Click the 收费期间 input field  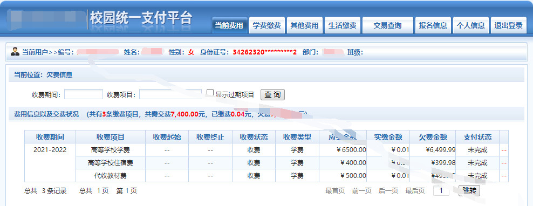(x=83, y=94)
